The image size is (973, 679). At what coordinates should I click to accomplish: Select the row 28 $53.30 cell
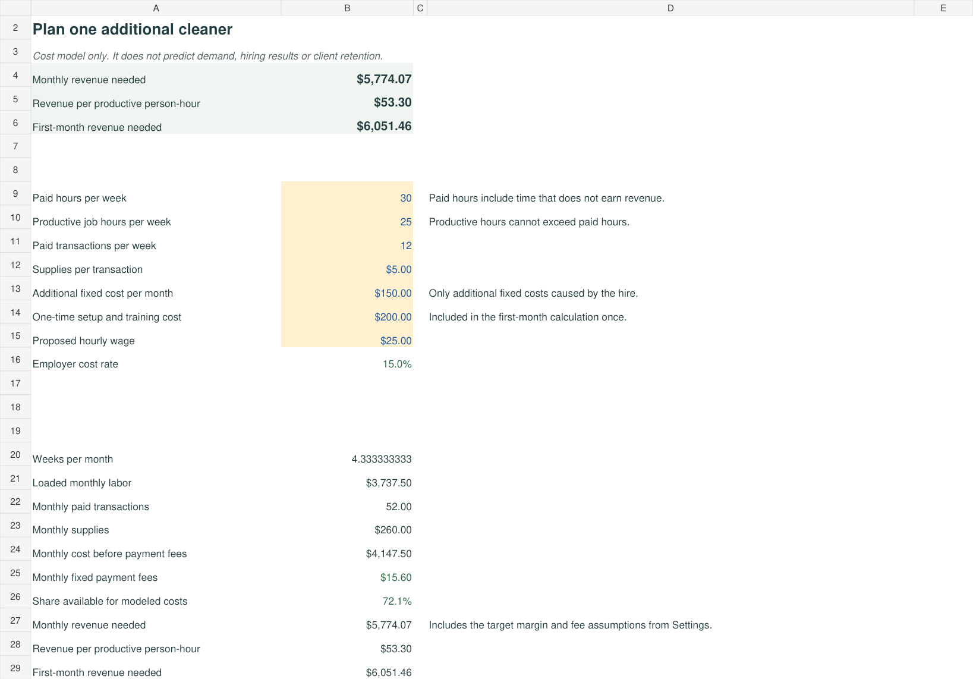[347, 644]
